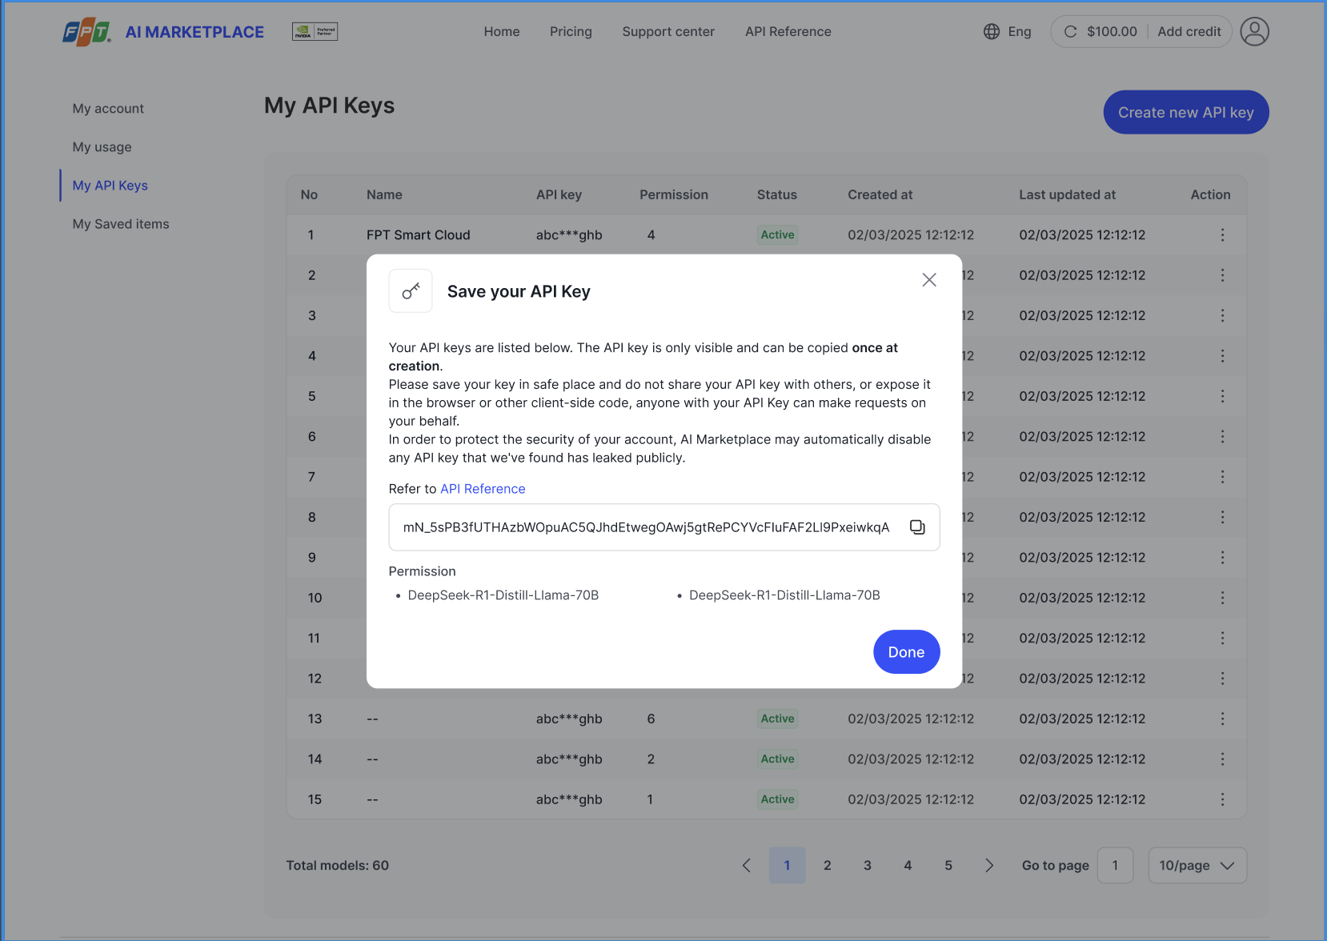Open the user profile avatar menu

(1254, 32)
